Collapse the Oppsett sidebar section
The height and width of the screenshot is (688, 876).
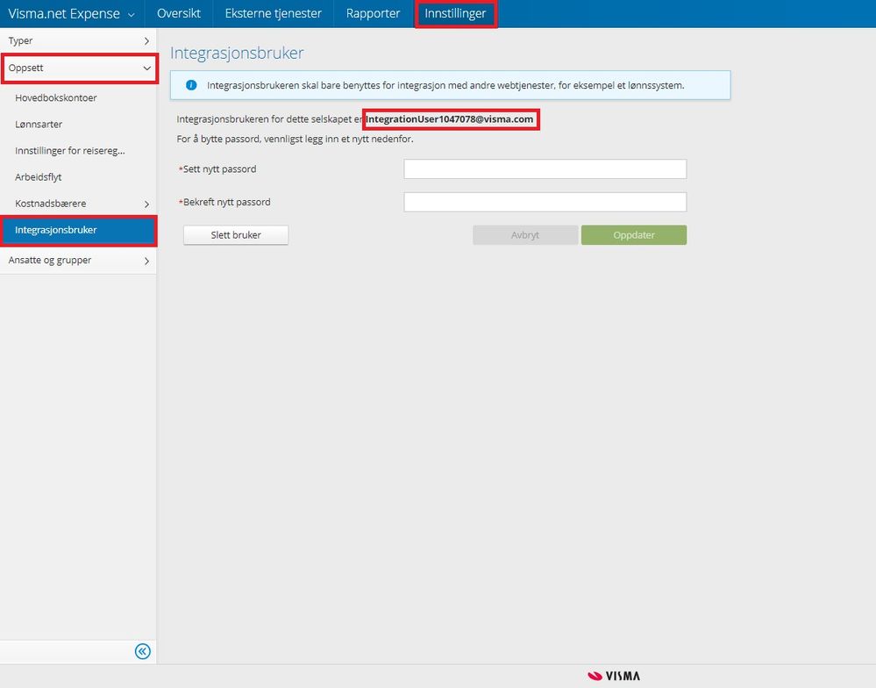coord(79,68)
